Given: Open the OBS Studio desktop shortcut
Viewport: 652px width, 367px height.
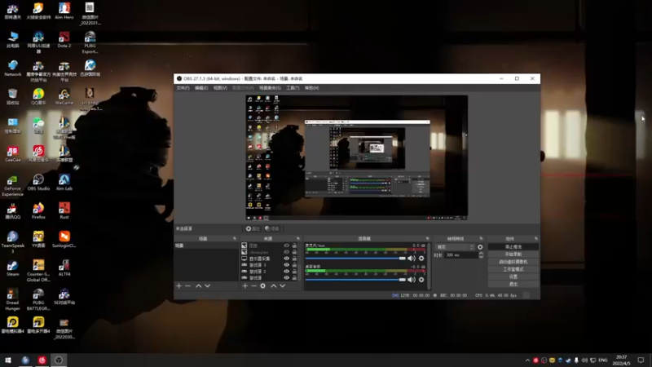Looking at the screenshot, I should pos(38,183).
